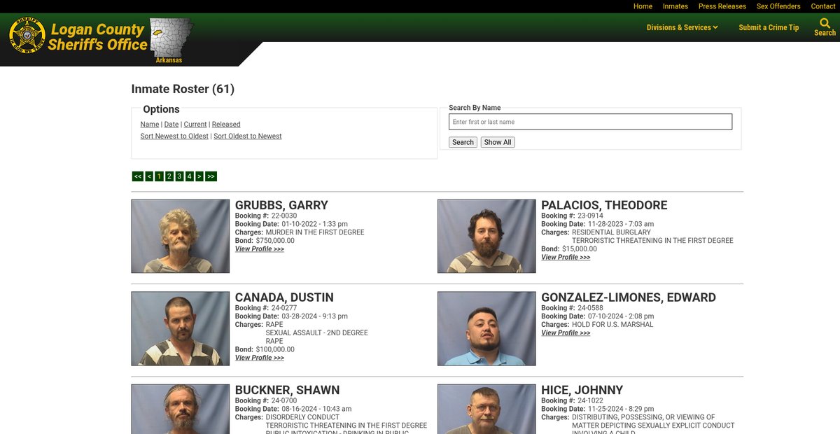The height and width of the screenshot is (434, 840).
Task: View profile link for Grubbs, Garry
Action: [x=260, y=249]
